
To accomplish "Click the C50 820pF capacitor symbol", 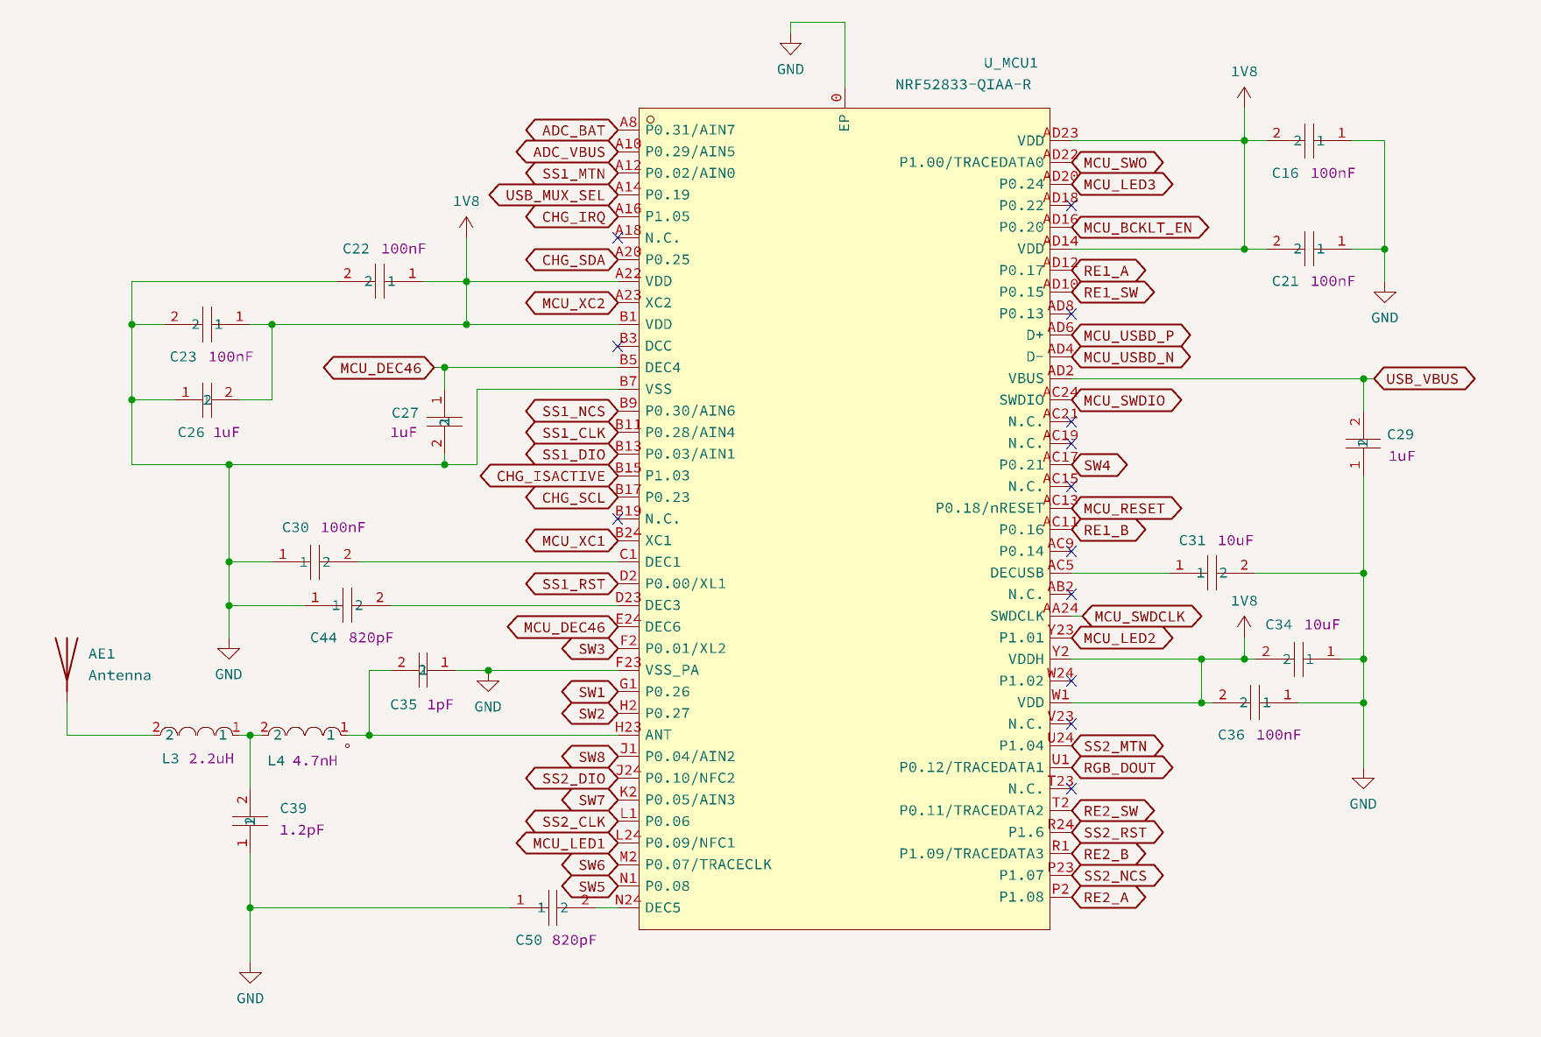I will [553, 907].
